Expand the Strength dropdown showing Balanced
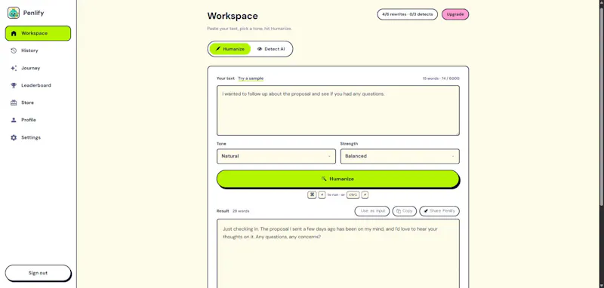This screenshot has height=288, width=604. [x=400, y=156]
